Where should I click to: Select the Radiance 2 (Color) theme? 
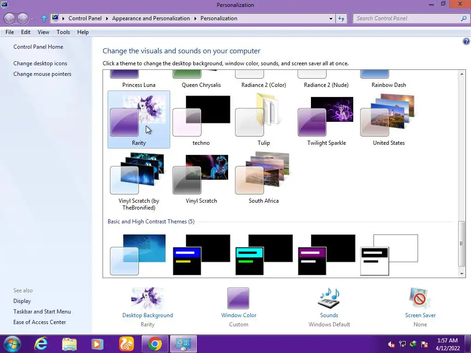pos(264,80)
